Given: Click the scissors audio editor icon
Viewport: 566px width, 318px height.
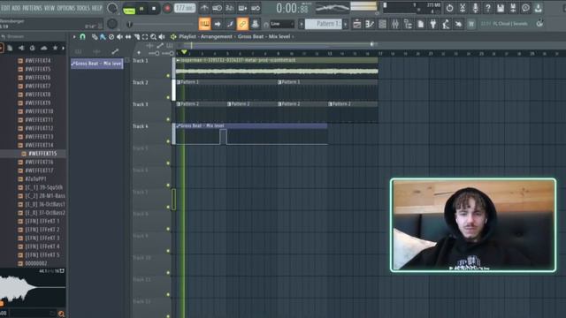Looking at the screenshot, I should pyautogui.click(x=463, y=8).
